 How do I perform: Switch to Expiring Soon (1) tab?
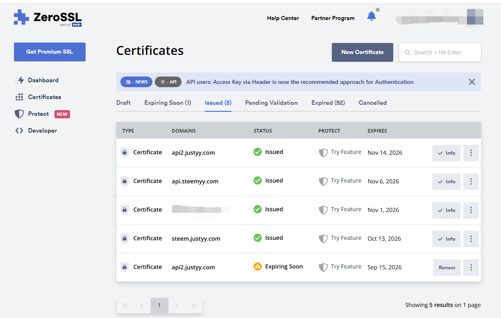pyautogui.click(x=168, y=103)
